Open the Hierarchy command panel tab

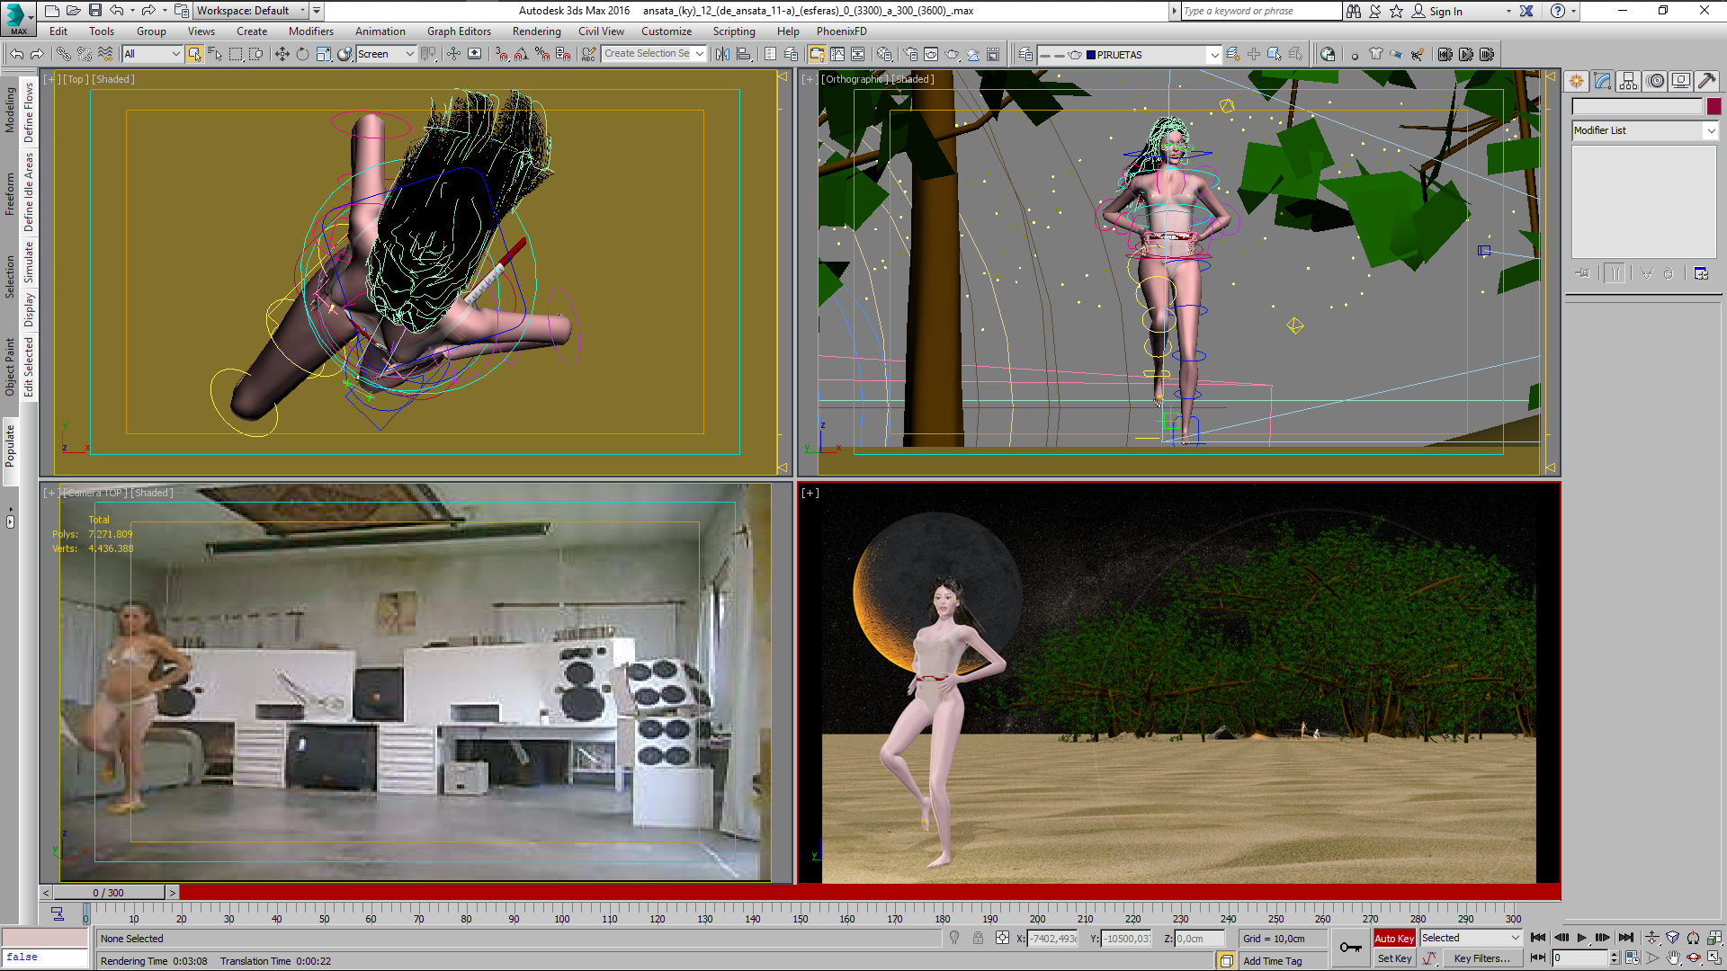tap(1629, 81)
